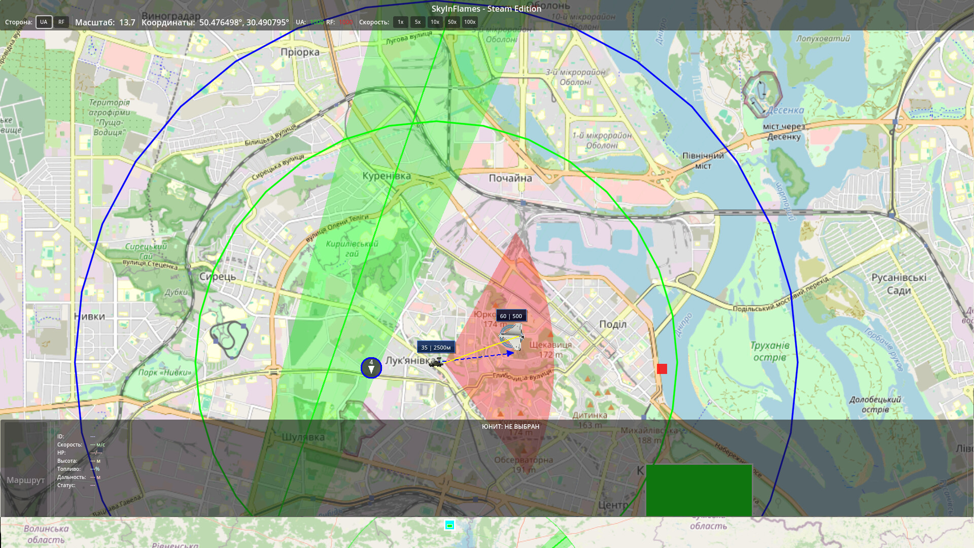The height and width of the screenshot is (548, 974).
Task: Choose 50x simulation speed
Action: [452, 22]
